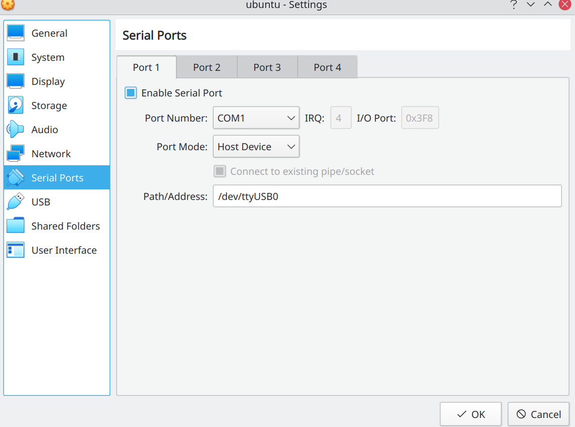575x427 pixels.
Task: Click the Display screen icon
Action: click(x=16, y=81)
